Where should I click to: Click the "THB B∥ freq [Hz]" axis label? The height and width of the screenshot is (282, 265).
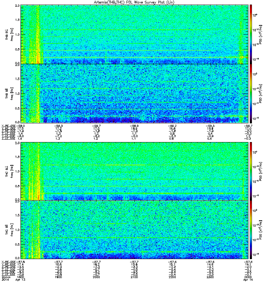pos(9,93)
